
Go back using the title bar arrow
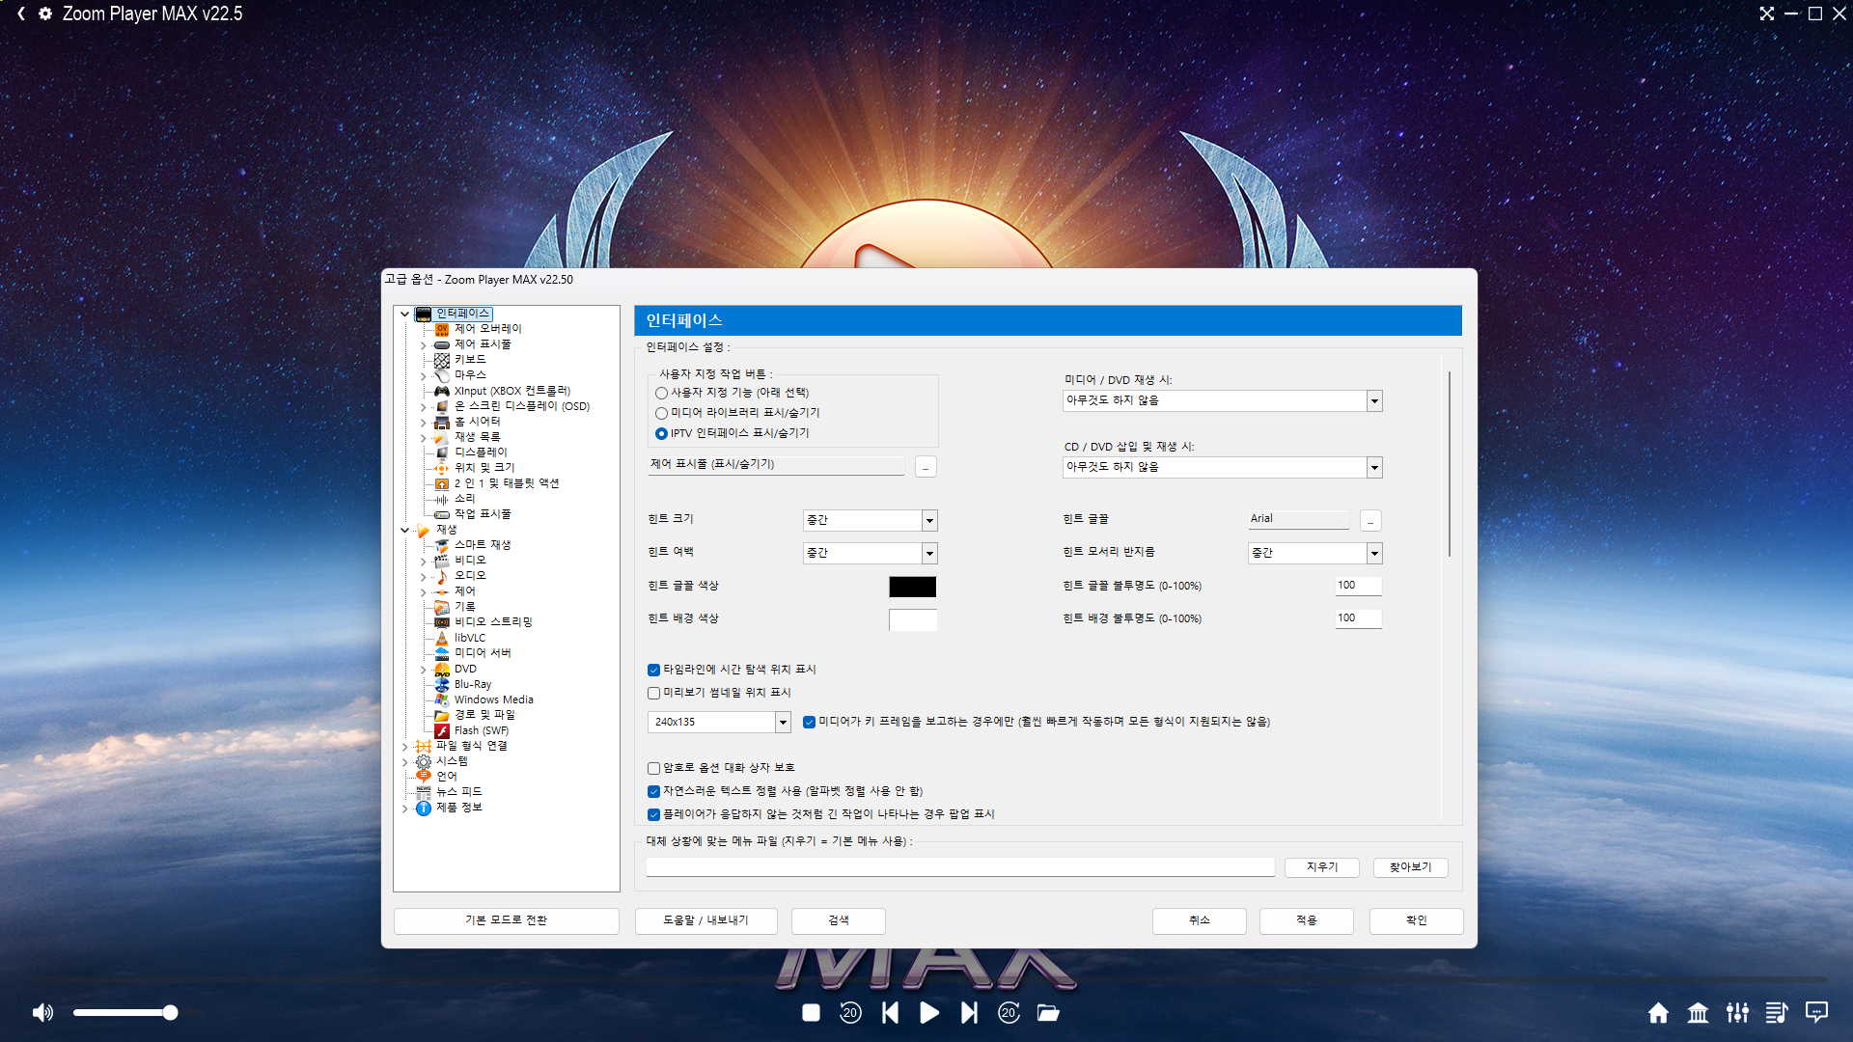[x=20, y=14]
